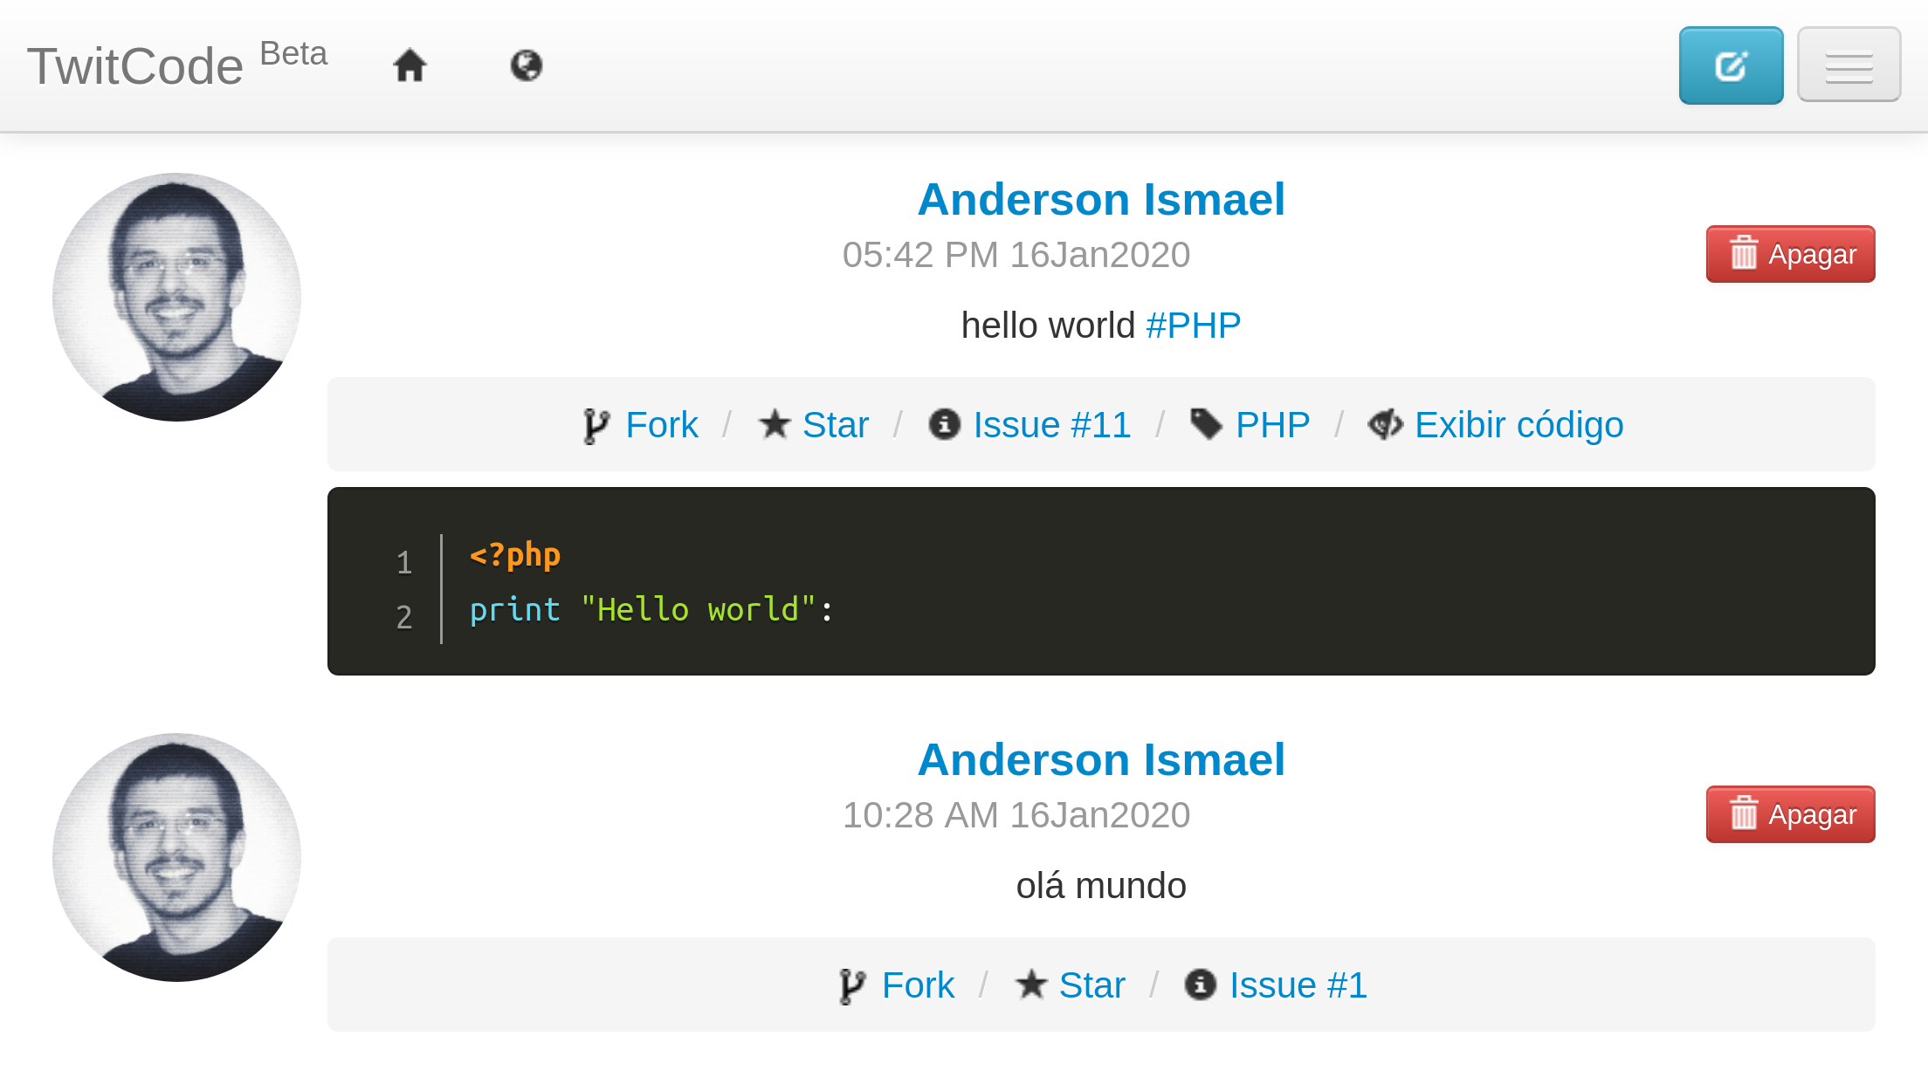Select the Star icon on the olá mundo post
Viewport: 1928px width, 1084px height.
coord(1030,985)
